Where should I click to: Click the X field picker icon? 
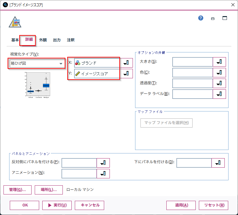(x=126, y=63)
